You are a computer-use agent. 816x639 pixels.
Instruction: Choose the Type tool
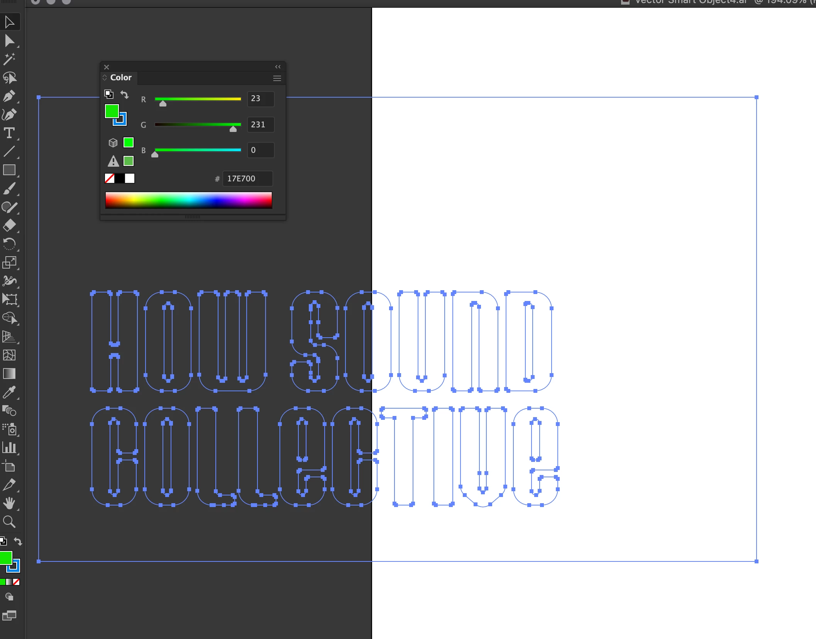(x=9, y=133)
